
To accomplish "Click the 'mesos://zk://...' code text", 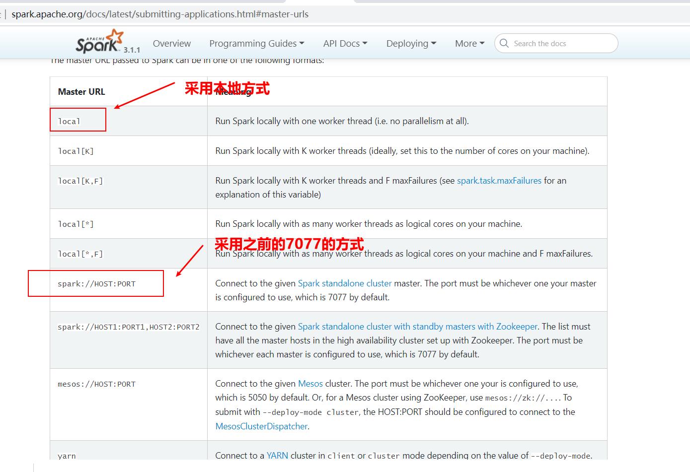I will (x=523, y=398).
